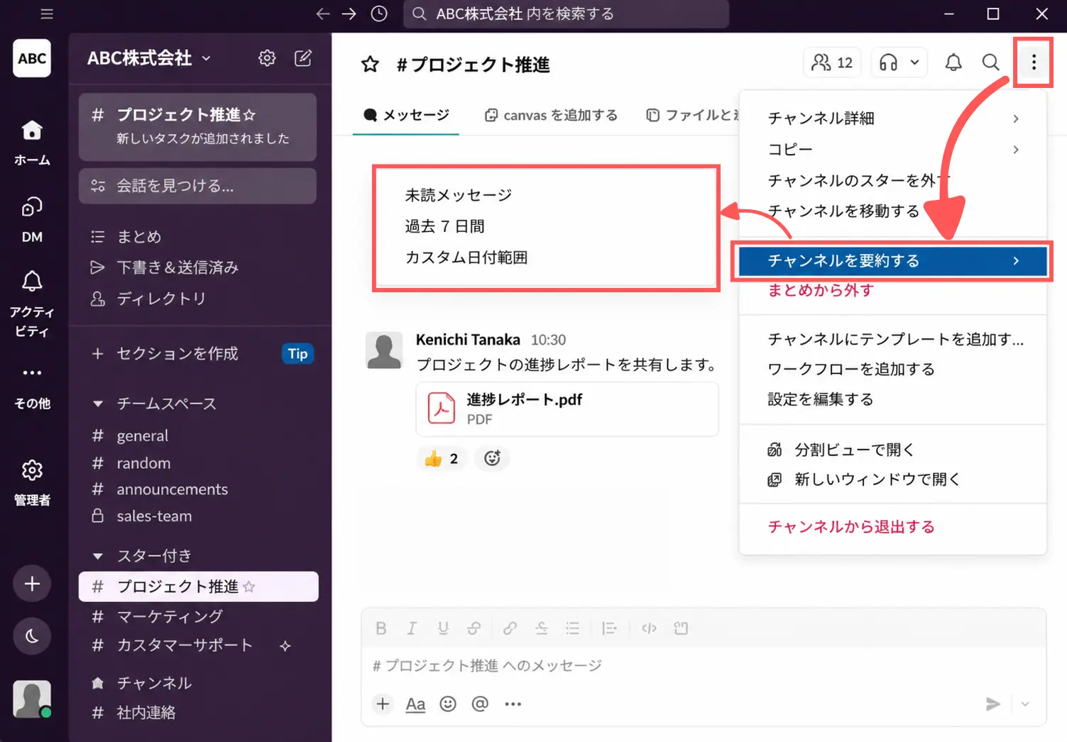Expand チャンネル詳細 submenu
This screenshot has width=1067, height=742.
893,118
